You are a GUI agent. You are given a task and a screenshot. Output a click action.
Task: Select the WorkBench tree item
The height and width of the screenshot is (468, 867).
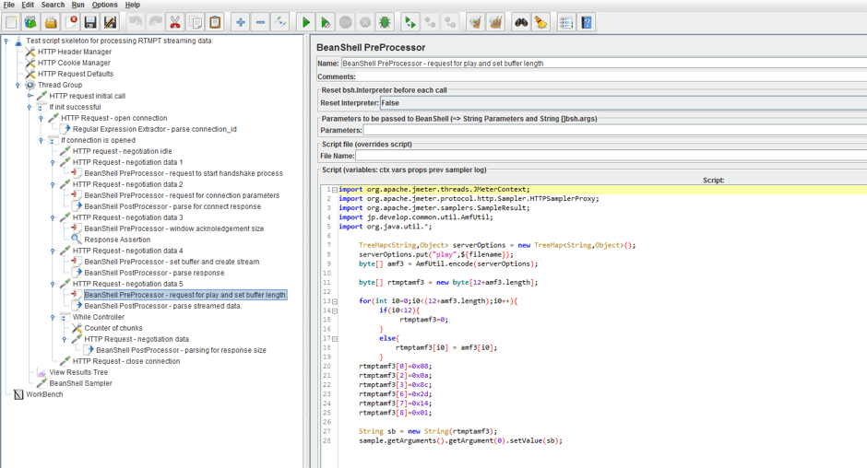[x=44, y=394]
